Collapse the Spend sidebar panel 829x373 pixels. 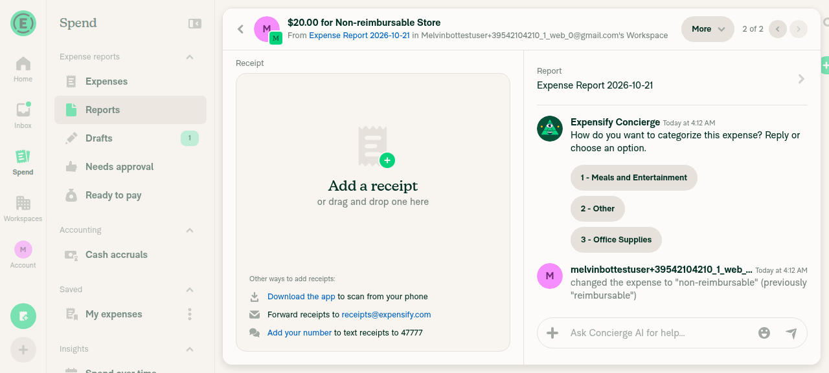coord(194,23)
